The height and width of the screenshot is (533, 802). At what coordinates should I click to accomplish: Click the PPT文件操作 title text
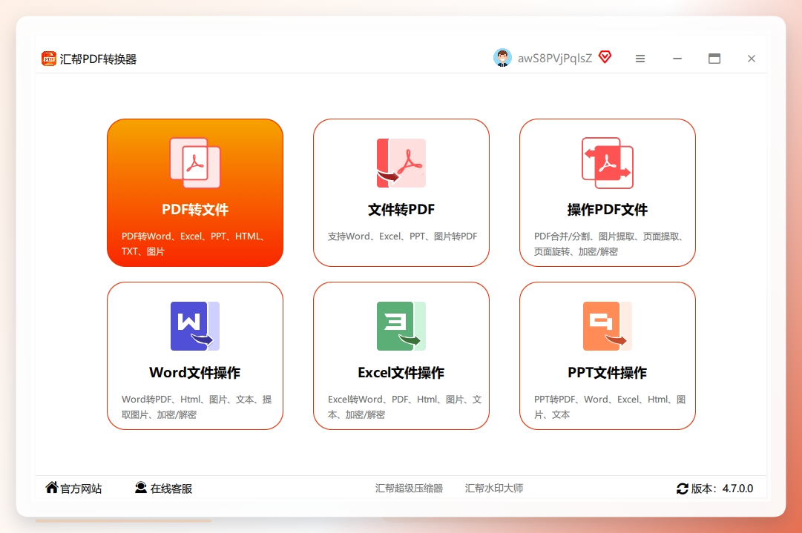(x=608, y=373)
